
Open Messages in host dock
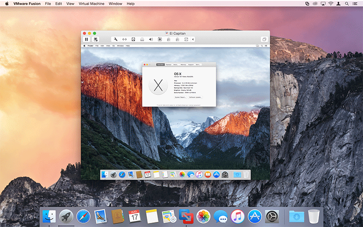221,217
